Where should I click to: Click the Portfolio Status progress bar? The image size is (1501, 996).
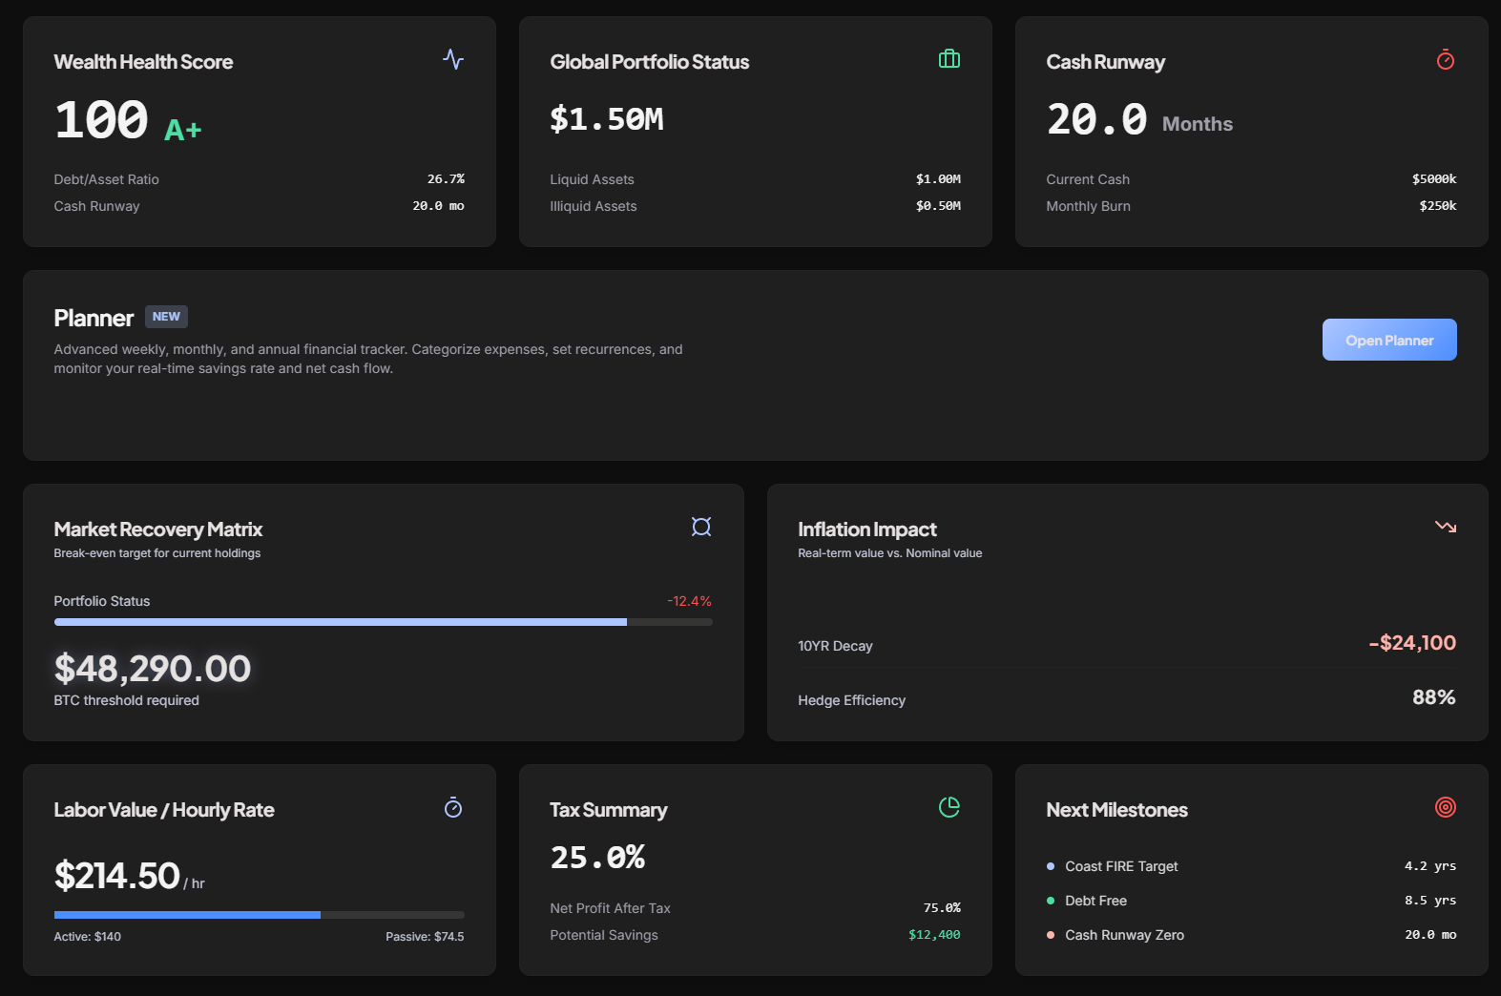click(383, 622)
